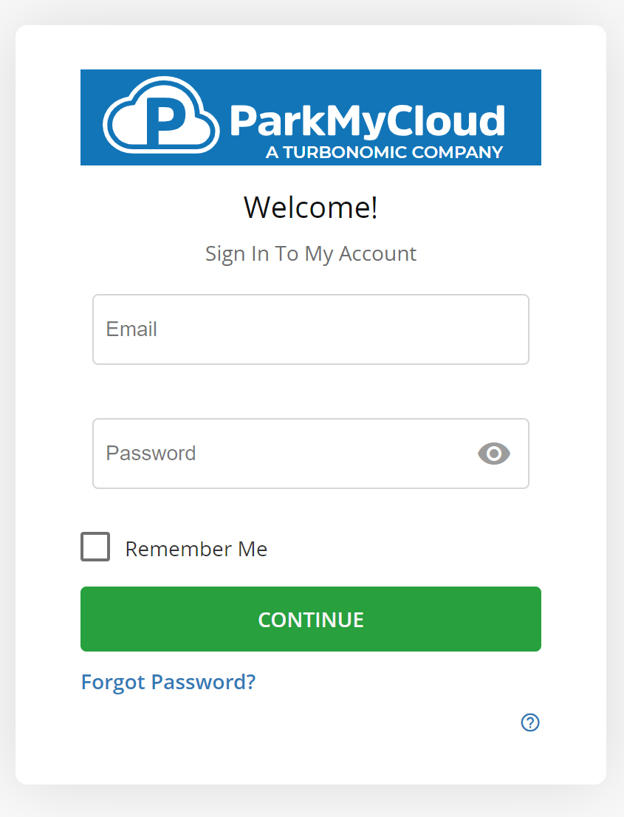Focus the Email input field

tap(310, 329)
